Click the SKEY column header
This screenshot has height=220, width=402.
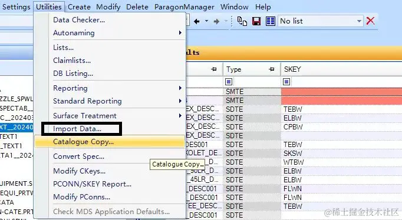point(341,69)
